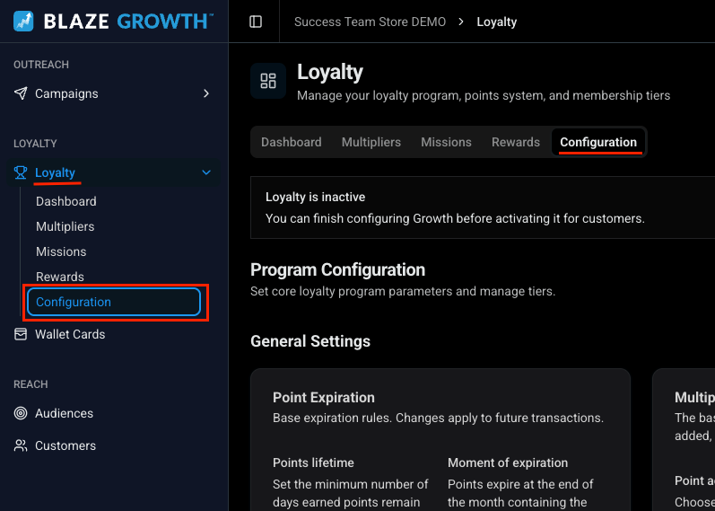Open Missions in the sidebar submenu
Screen dimensions: 715x511
tap(61, 251)
